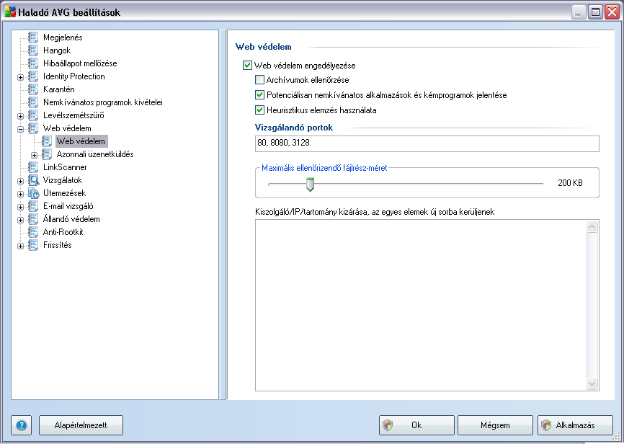Select the Ütemezések label

(x=64, y=193)
